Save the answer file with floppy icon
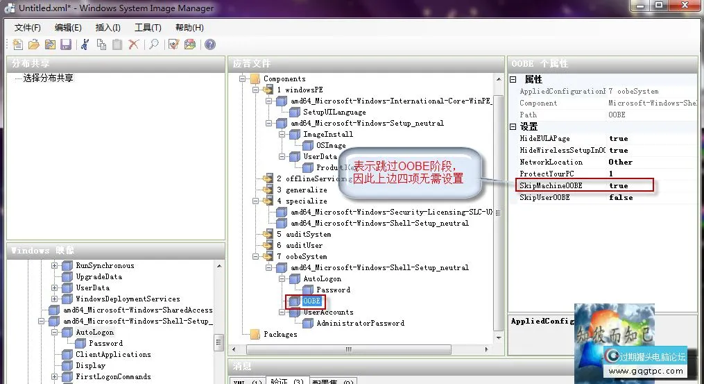 point(66,44)
